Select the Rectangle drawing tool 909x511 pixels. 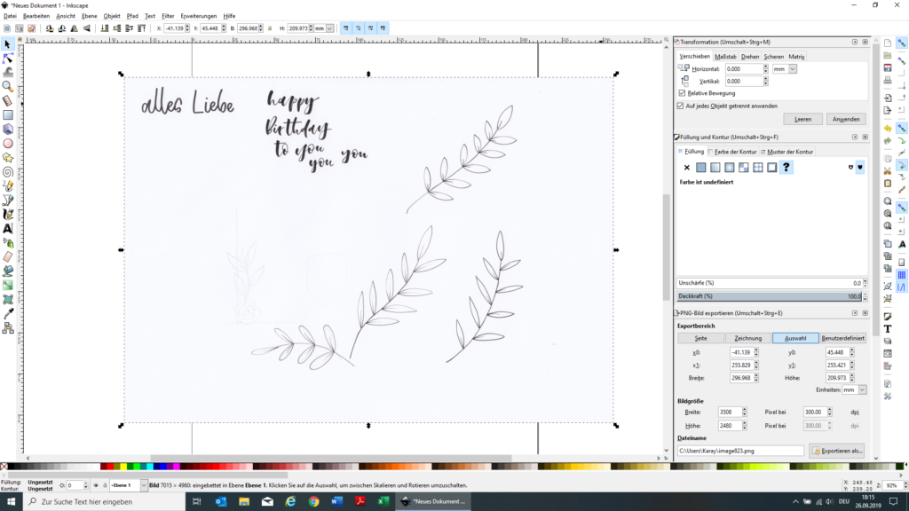coord(8,114)
